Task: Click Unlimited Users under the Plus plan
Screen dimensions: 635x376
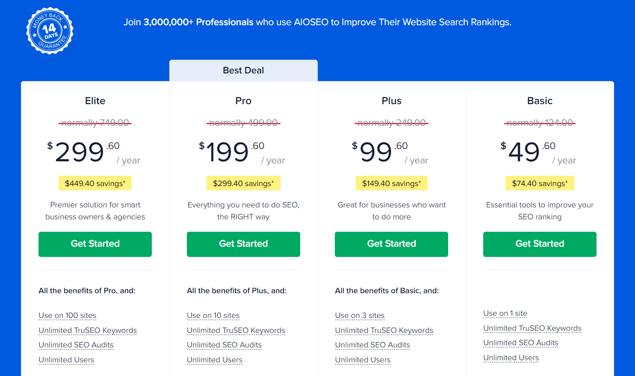Action: pos(363,360)
